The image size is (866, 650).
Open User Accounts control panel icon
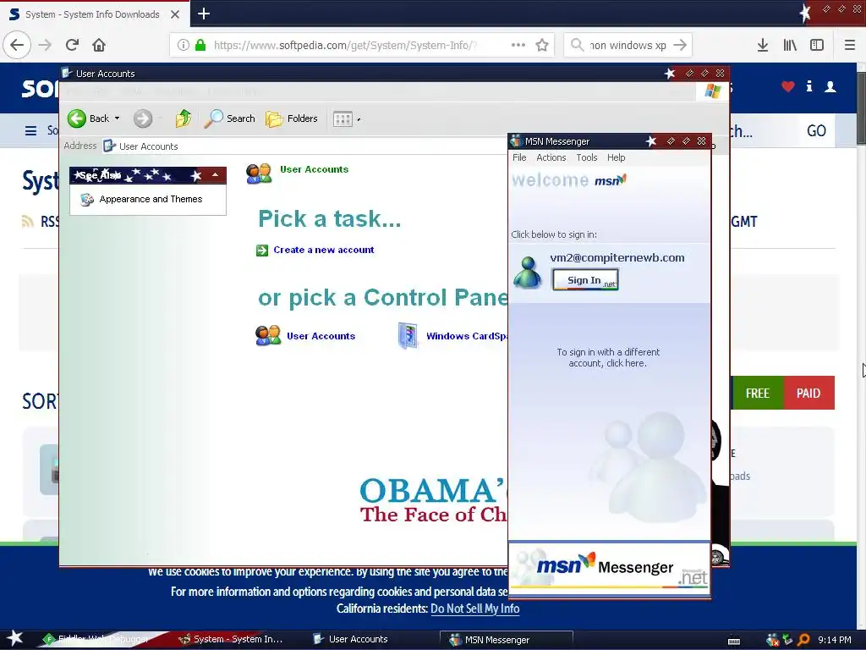268,335
